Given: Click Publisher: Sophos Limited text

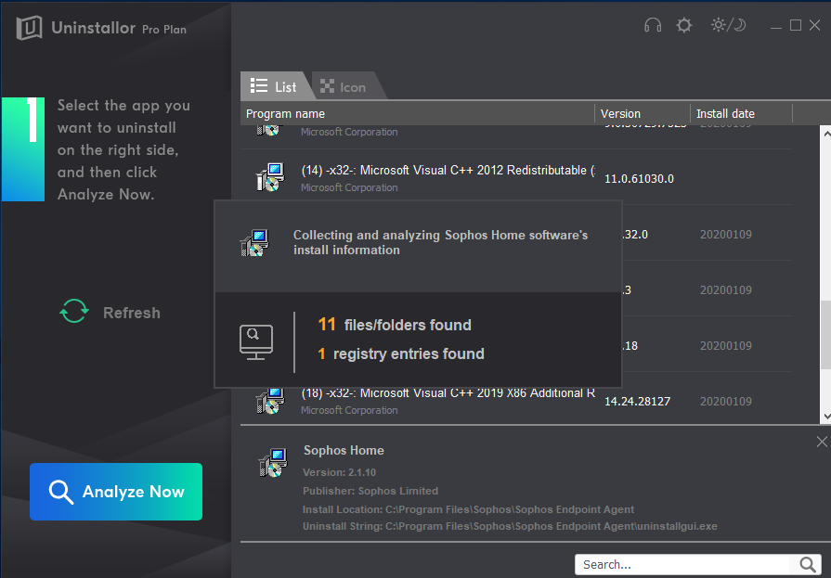Looking at the screenshot, I should point(370,491).
